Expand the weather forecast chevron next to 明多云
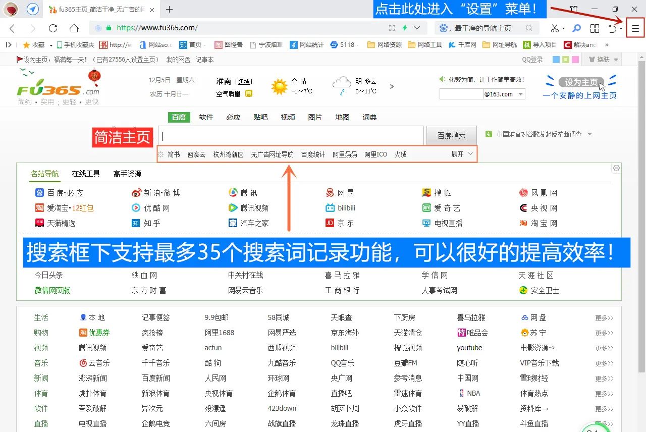Screen dimensions: 646x432 tap(392, 86)
